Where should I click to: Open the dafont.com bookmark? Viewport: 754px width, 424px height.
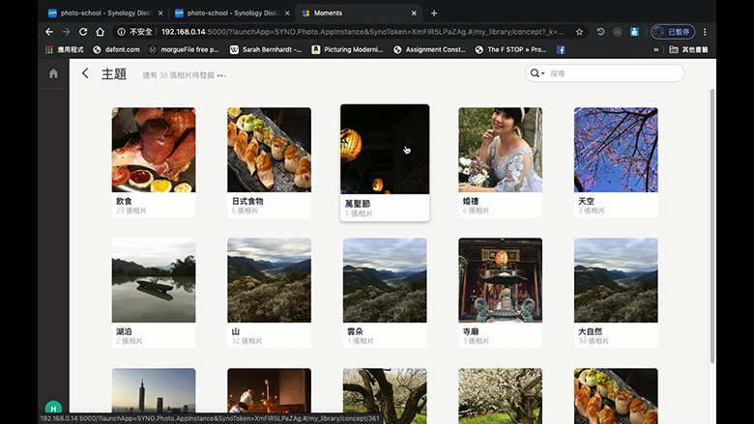[x=116, y=49]
